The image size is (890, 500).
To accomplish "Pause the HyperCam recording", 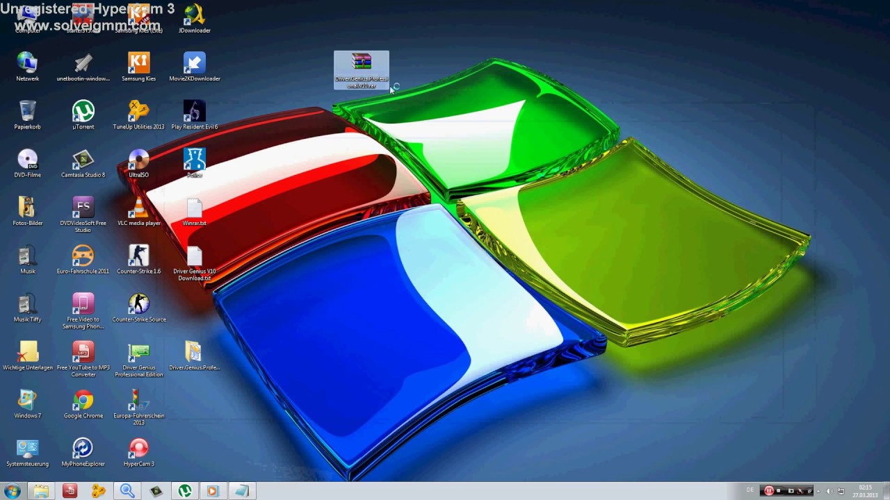I will (769, 491).
